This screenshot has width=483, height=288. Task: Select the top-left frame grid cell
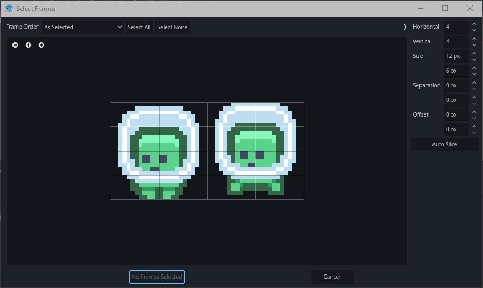134,114
